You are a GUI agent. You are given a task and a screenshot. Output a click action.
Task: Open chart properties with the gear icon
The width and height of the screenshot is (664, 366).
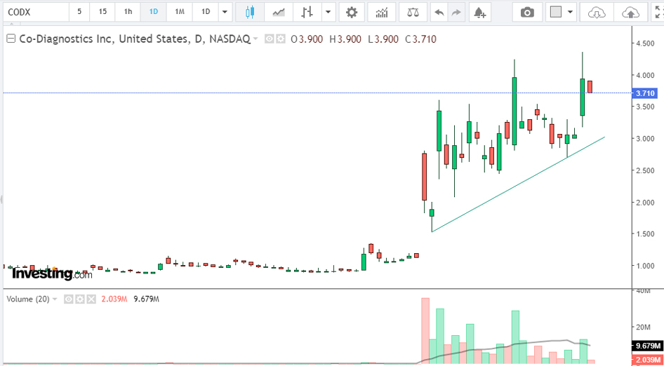pyautogui.click(x=352, y=13)
